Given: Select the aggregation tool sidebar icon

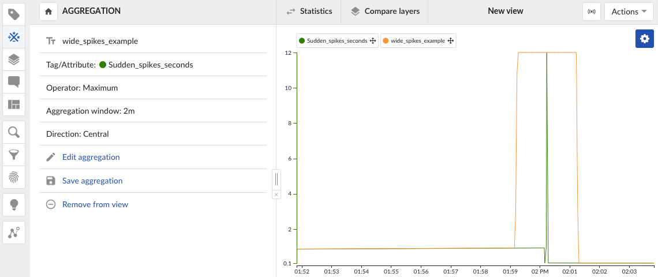Looking at the screenshot, I should pyautogui.click(x=14, y=38).
